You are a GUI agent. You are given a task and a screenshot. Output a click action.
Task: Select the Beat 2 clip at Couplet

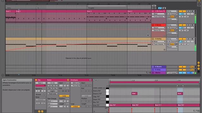coord(107,11)
